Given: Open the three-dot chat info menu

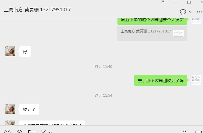Looking at the screenshot, I should (199, 12).
